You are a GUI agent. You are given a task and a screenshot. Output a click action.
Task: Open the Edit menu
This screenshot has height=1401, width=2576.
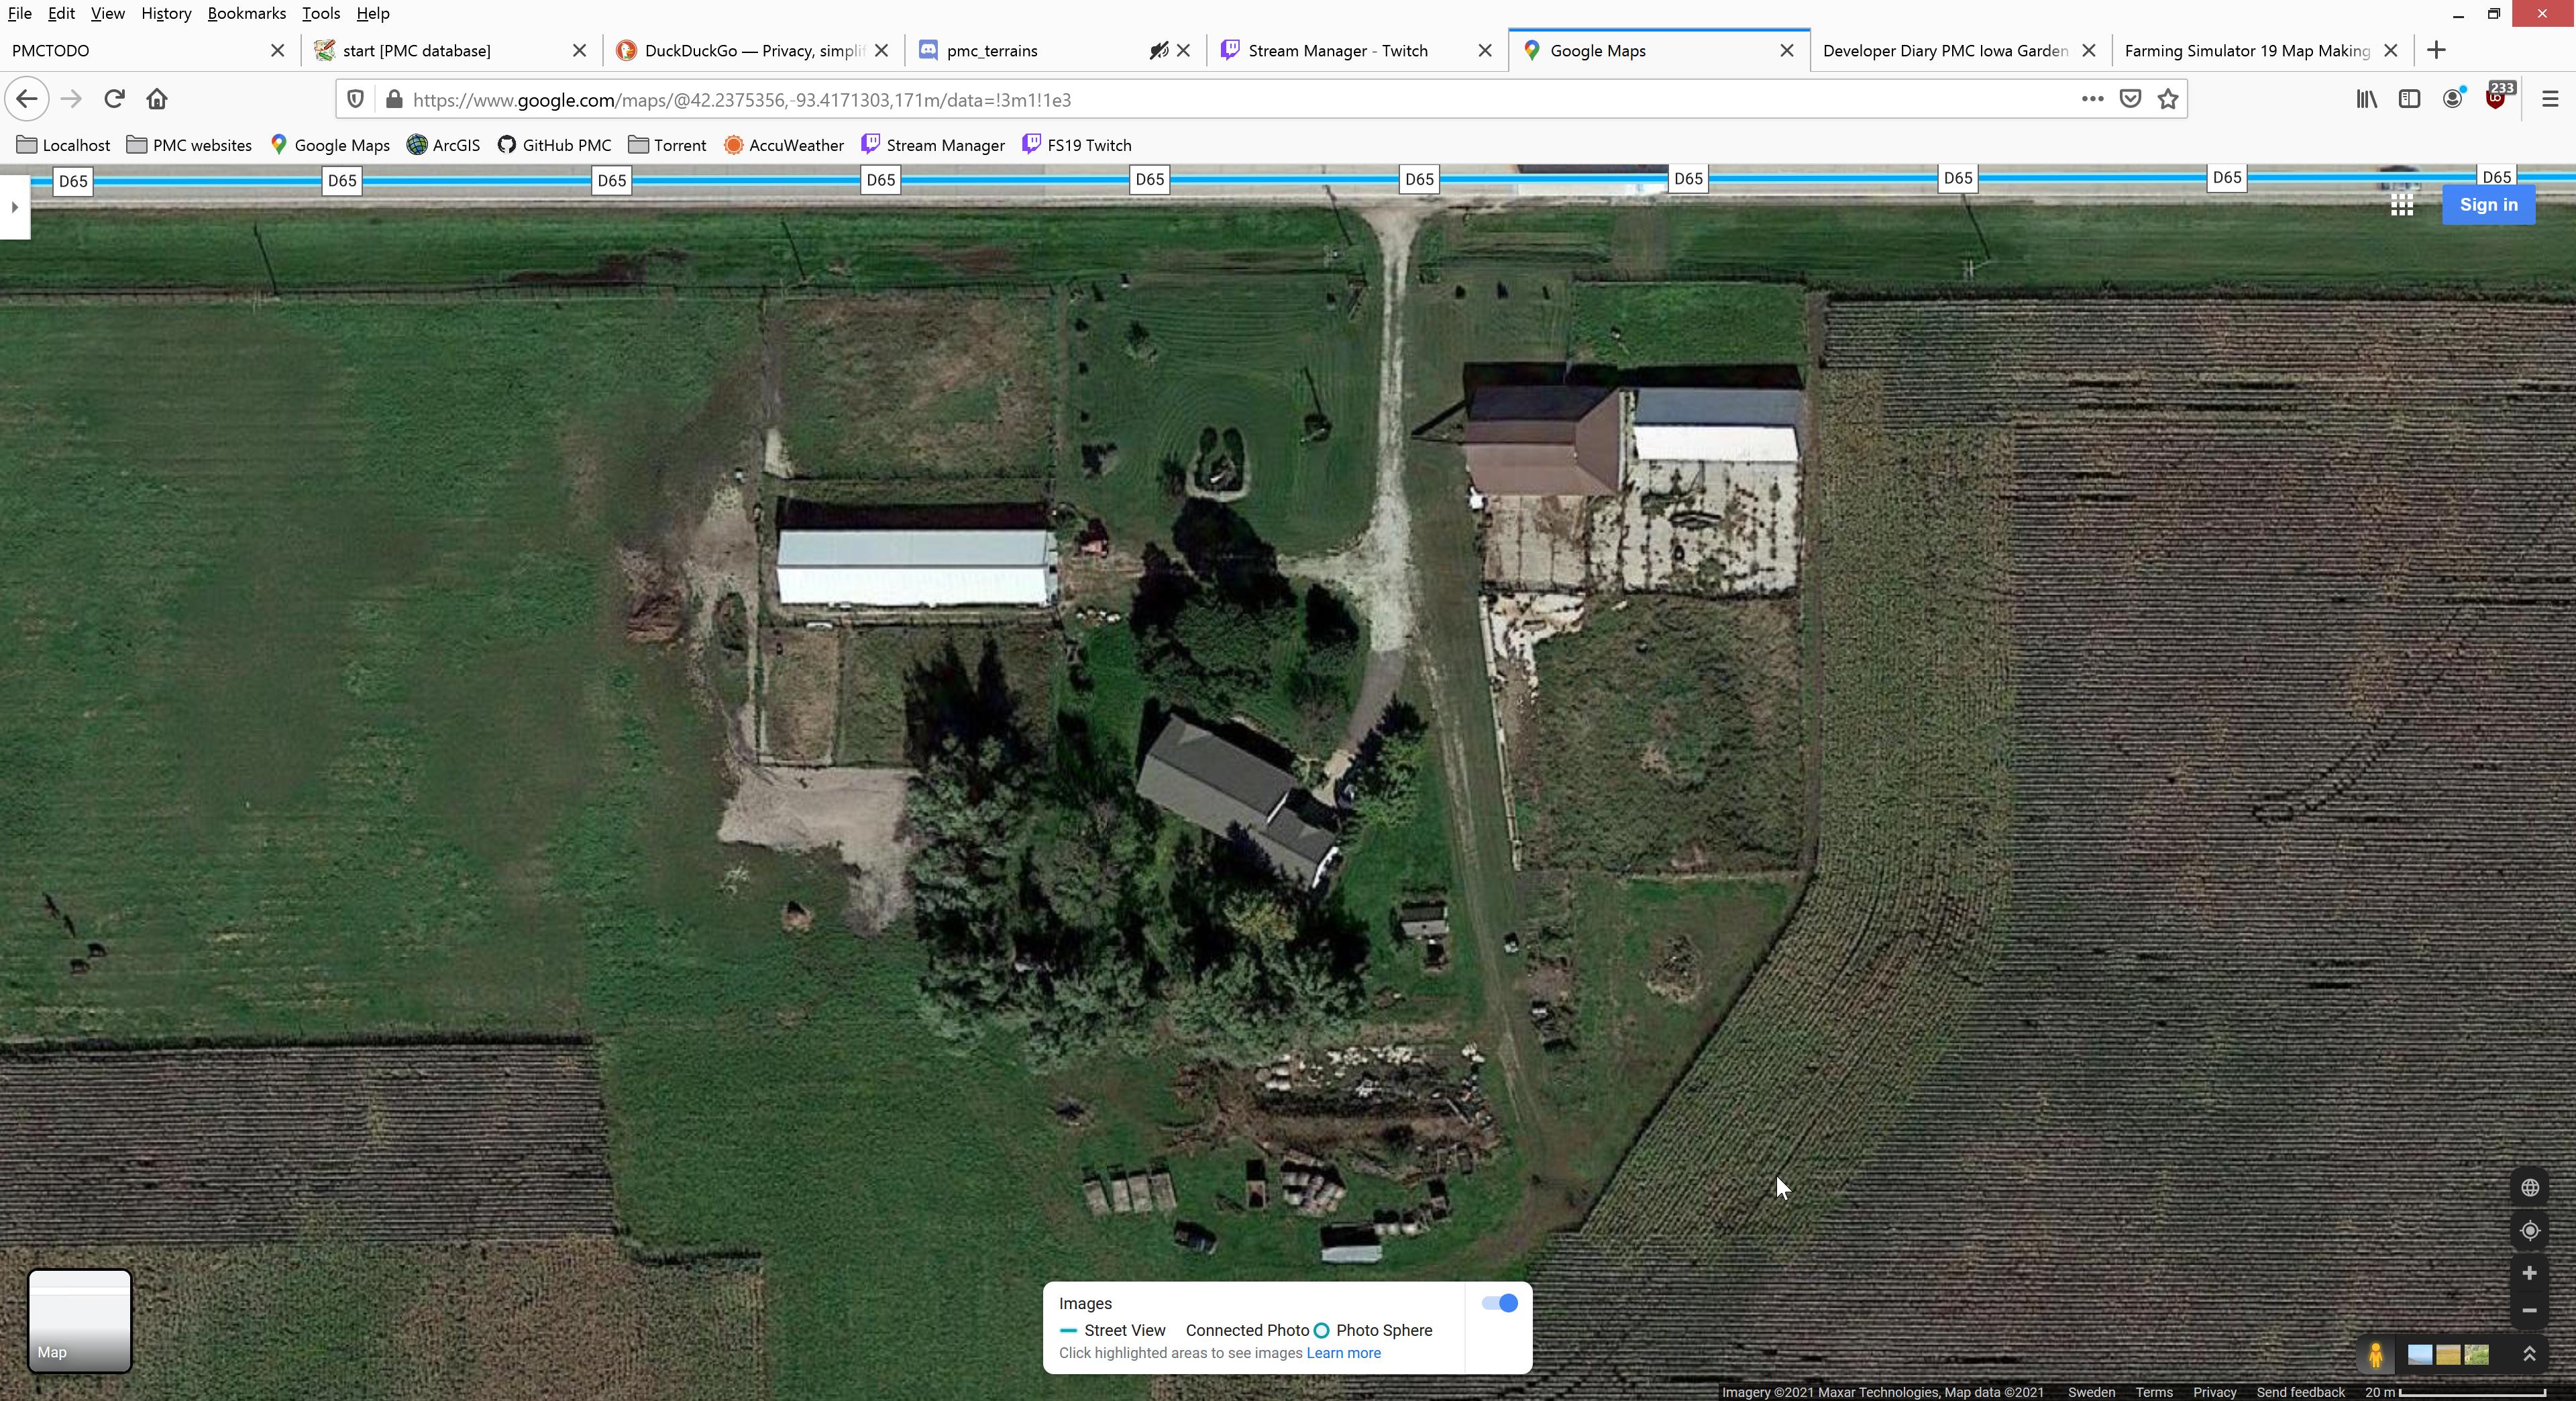point(61,13)
